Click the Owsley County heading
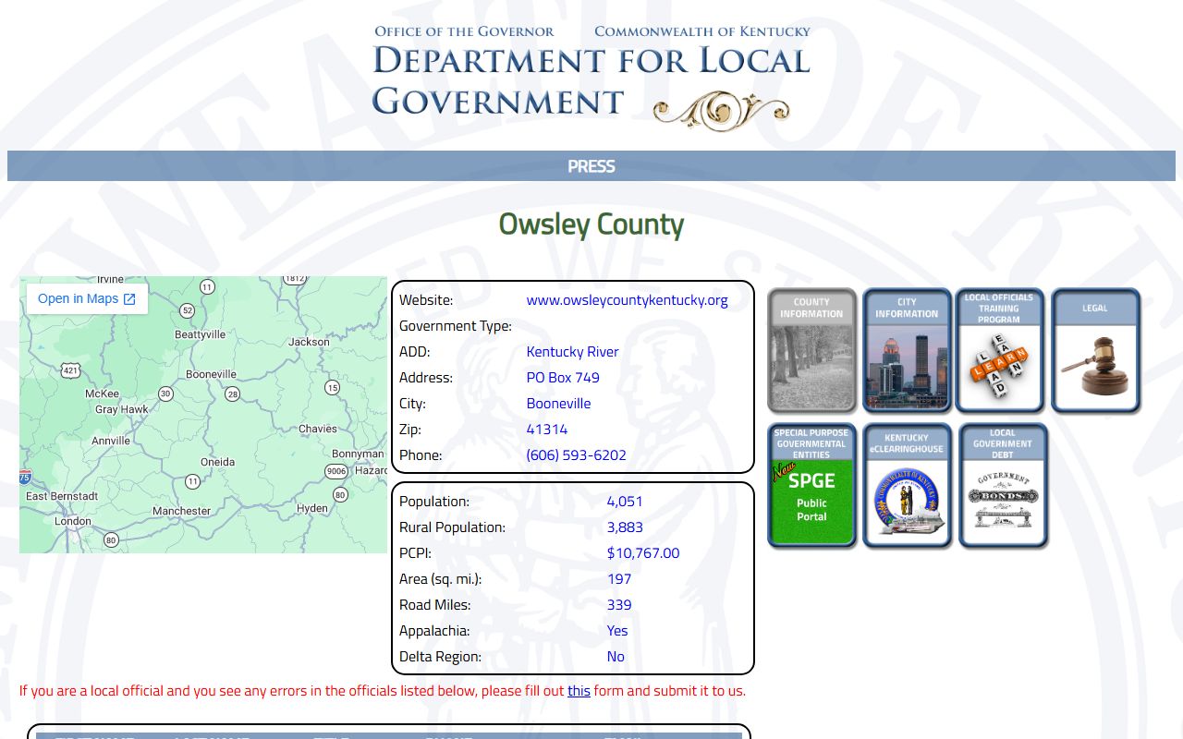 (x=591, y=224)
